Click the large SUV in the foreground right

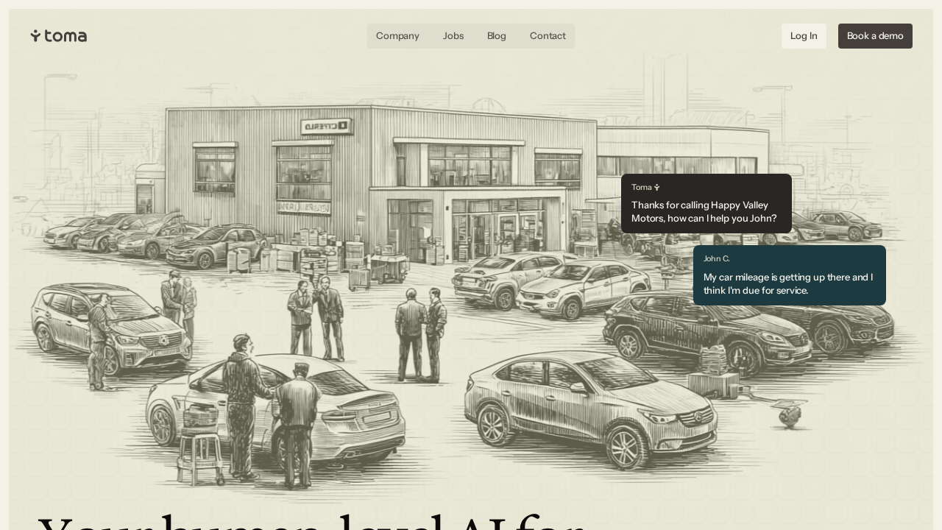pos(589,409)
